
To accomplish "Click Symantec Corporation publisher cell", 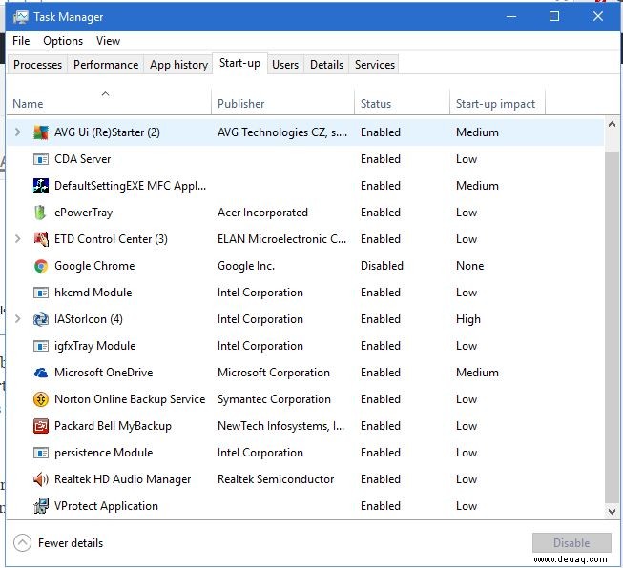I will pyautogui.click(x=274, y=399).
